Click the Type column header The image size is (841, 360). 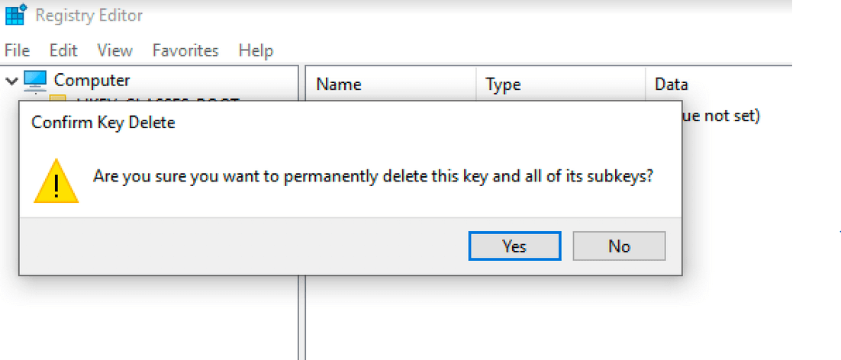503,84
